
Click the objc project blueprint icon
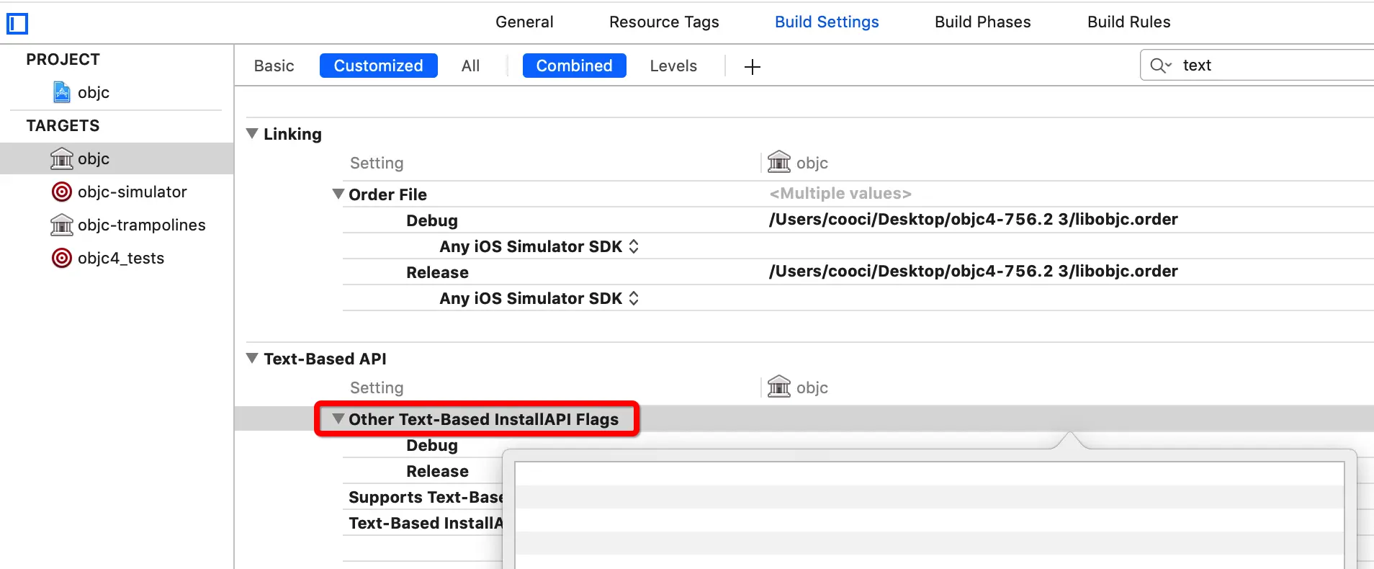62,92
